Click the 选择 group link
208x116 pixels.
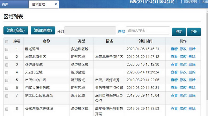122,32
